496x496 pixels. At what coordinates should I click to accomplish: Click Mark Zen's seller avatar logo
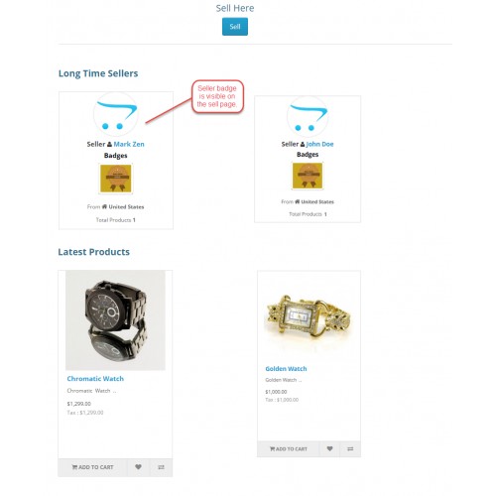[116, 114]
